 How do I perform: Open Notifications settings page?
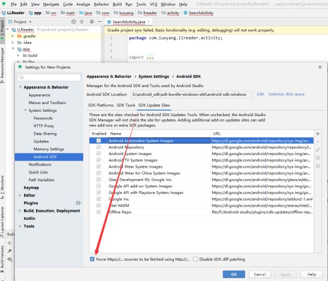tap(40, 164)
